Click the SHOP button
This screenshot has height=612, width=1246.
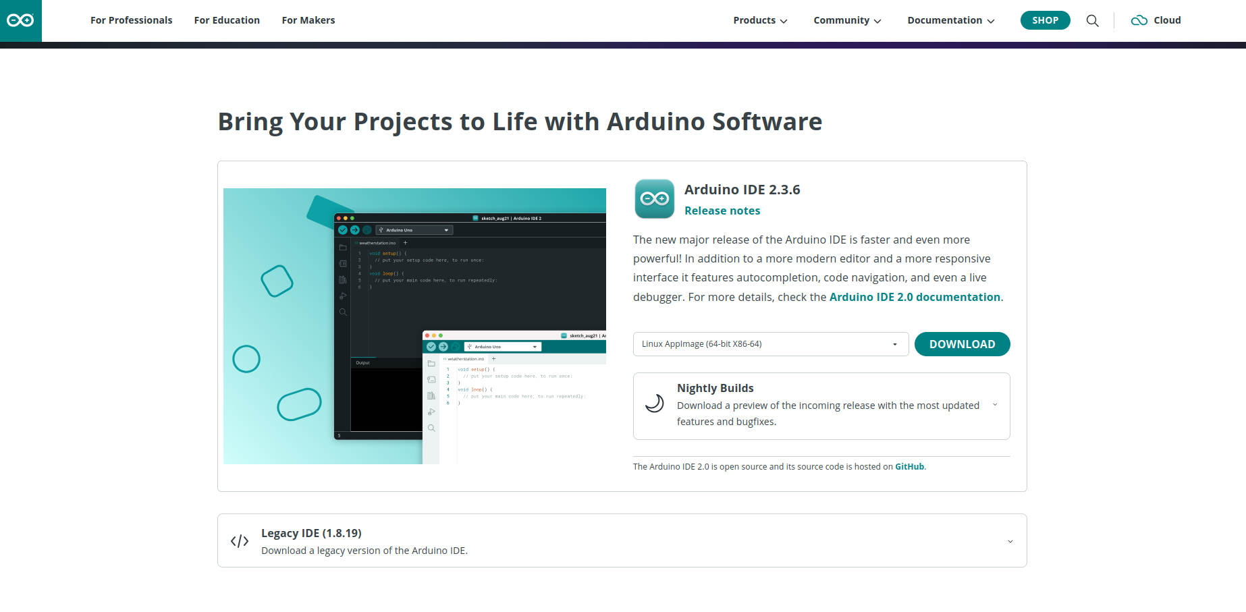1045,20
